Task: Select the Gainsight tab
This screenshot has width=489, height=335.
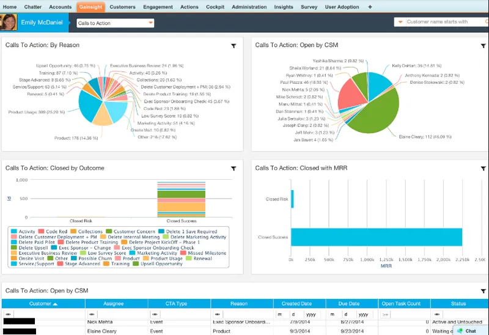Action: [90, 7]
